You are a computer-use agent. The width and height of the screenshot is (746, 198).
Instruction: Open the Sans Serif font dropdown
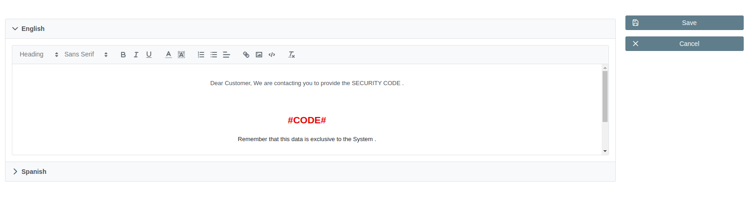tap(86, 55)
